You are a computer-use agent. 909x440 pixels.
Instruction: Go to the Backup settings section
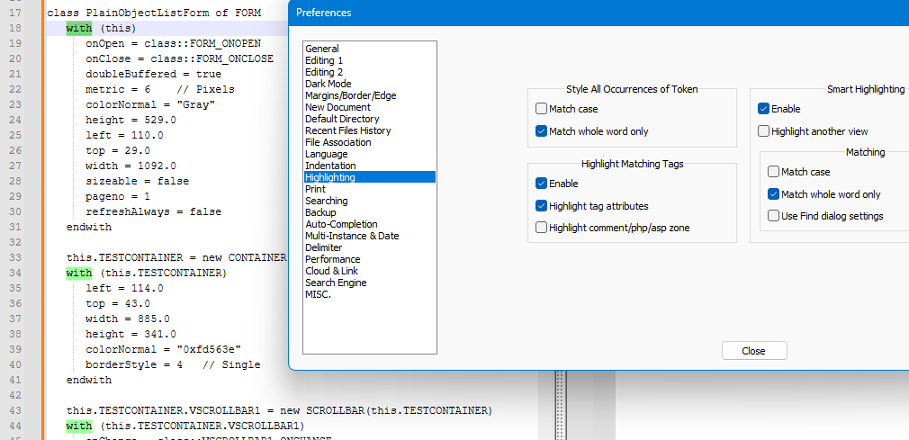pyautogui.click(x=320, y=212)
